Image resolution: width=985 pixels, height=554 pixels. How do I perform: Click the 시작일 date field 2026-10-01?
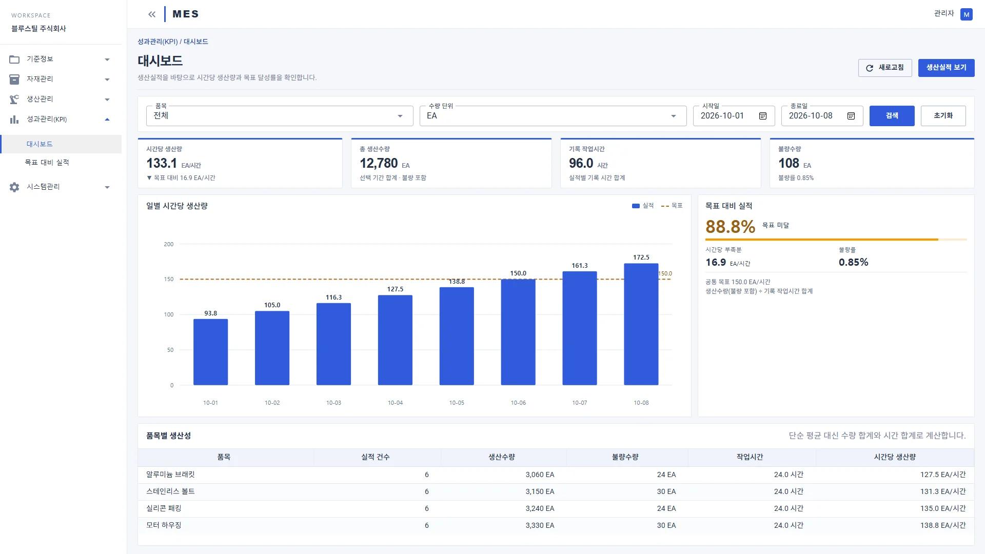coord(734,116)
